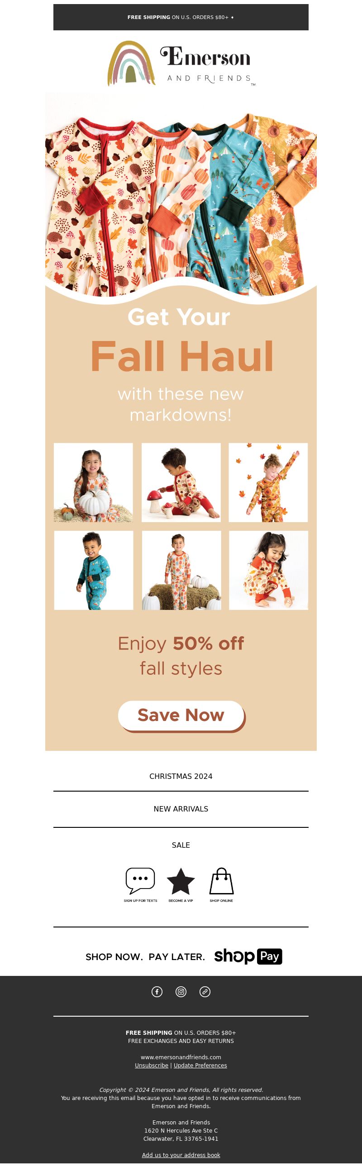Click the Unsubscribe link

(x=152, y=1066)
